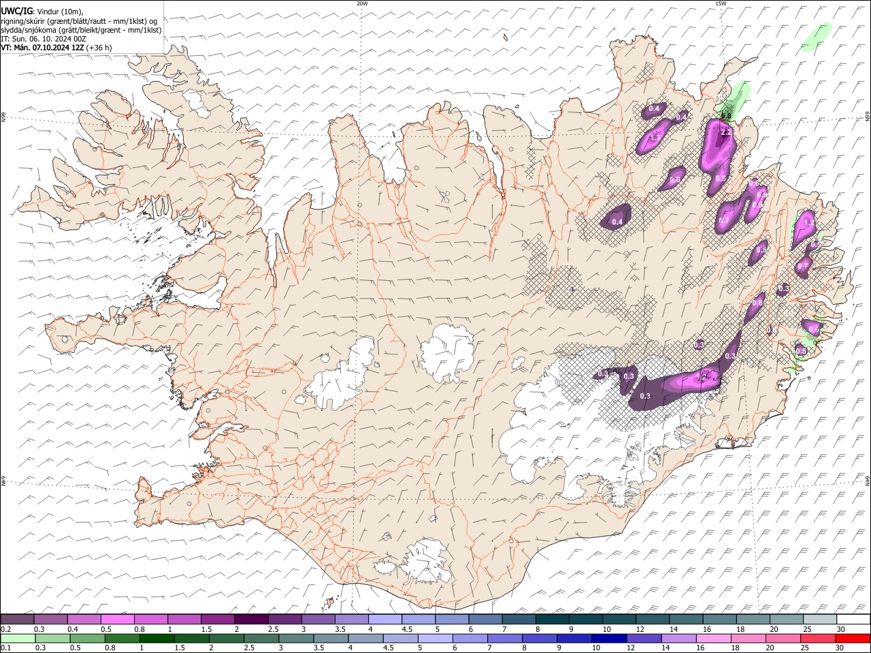
Task: Pick the darkest green swatch labeled 1 in lower legend
Action: tap(157, 638)
